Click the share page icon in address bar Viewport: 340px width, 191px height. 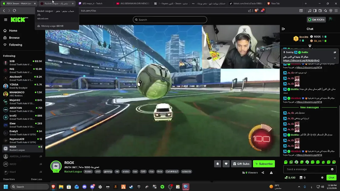pyautogui.click(x=250, y=11)
